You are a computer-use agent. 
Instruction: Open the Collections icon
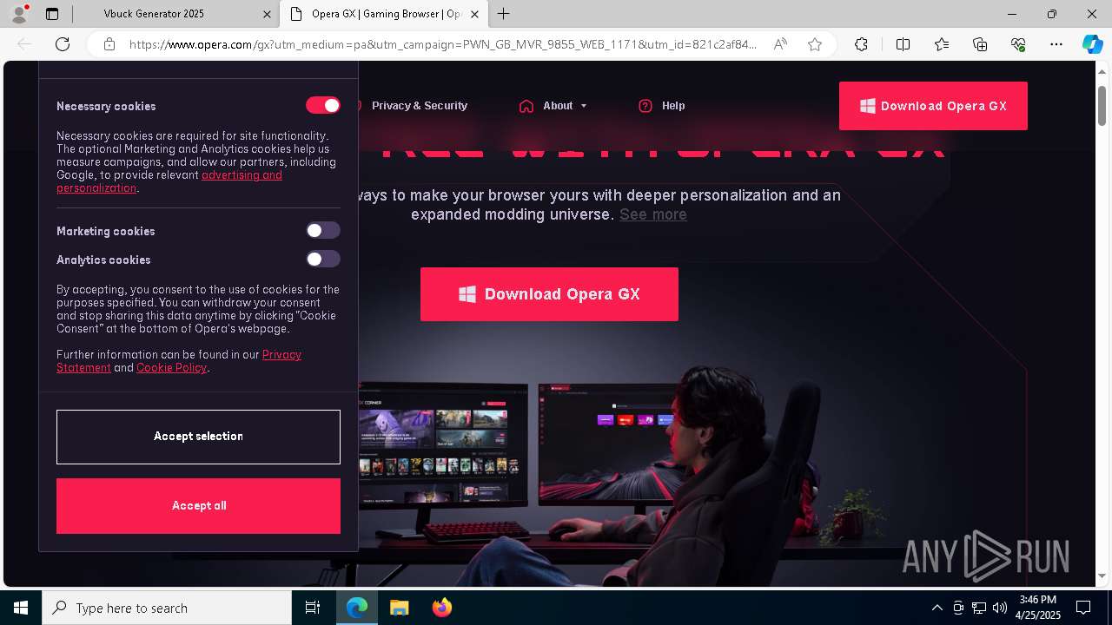coord(980,44)
